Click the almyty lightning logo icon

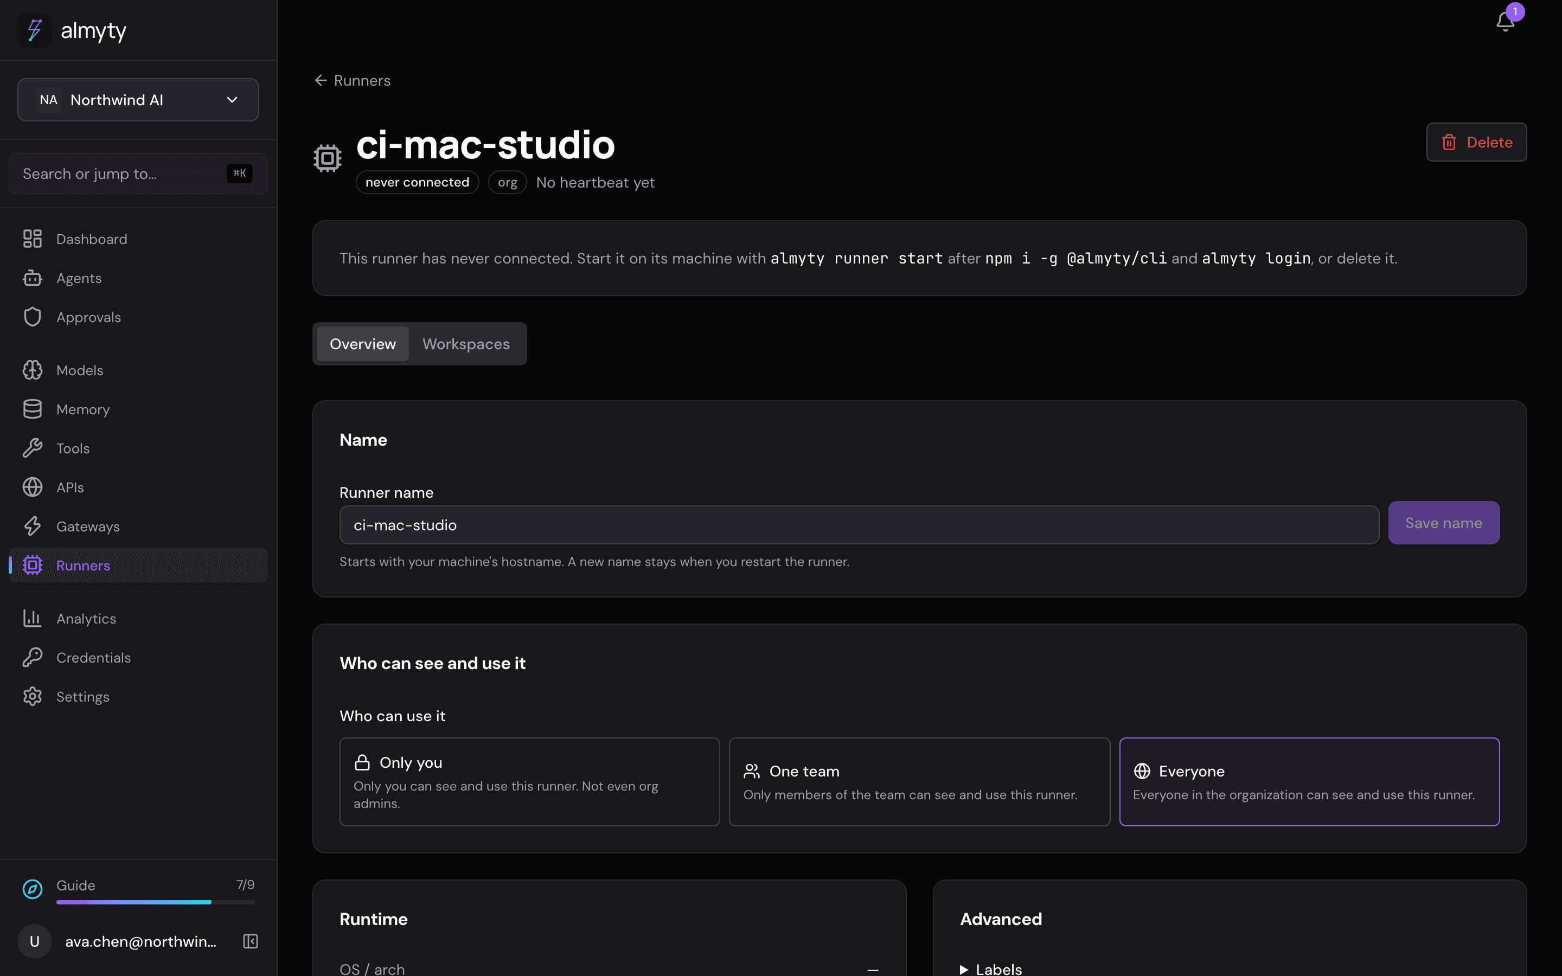point(34,30)
